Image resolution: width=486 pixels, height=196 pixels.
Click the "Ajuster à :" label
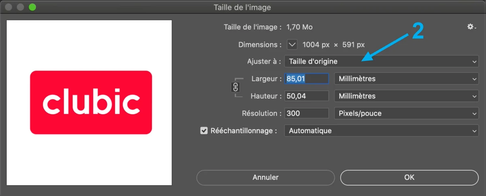pyautogui.click(x=264, y=62)
